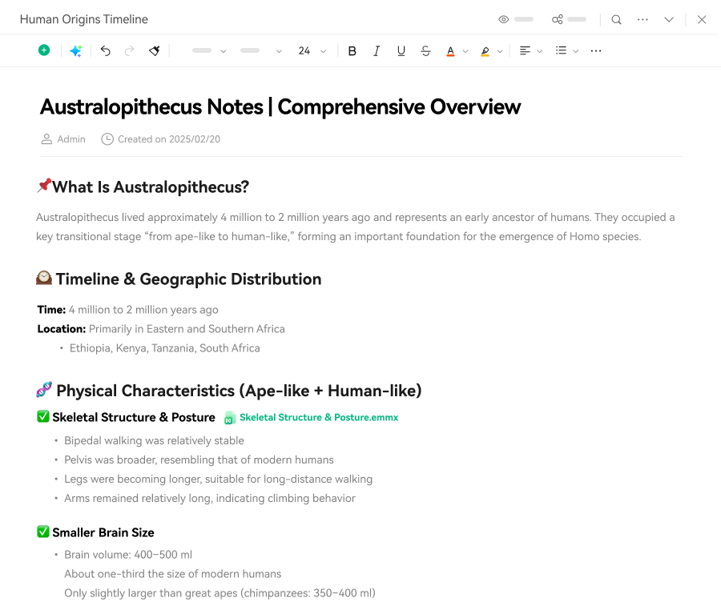Image resolution: width=721 pixels, height=610 pixels.
Task: Click the green check by Smaller Brain Size
Action: pos(43,532)
